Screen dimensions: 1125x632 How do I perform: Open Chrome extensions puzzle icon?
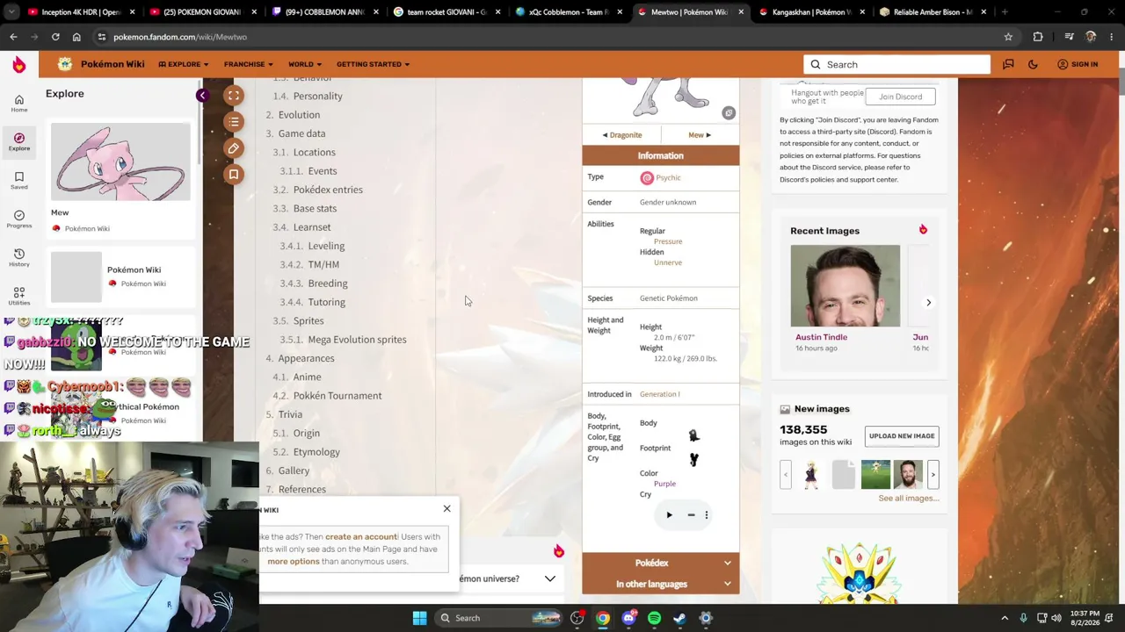(1038, 37)
